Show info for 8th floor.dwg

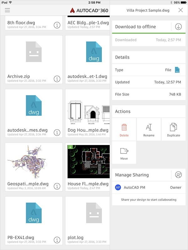[x=57, y=25]
